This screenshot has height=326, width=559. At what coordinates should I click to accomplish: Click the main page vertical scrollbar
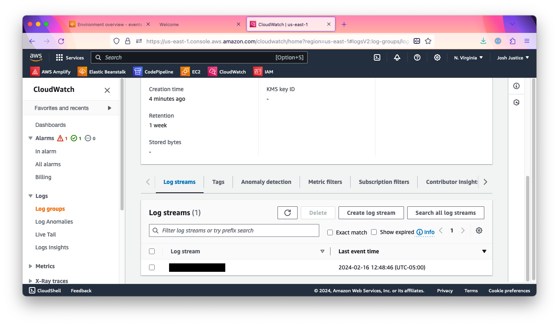(528, 228)
